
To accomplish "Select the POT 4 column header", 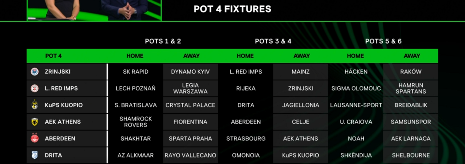I will click(53, 56).
